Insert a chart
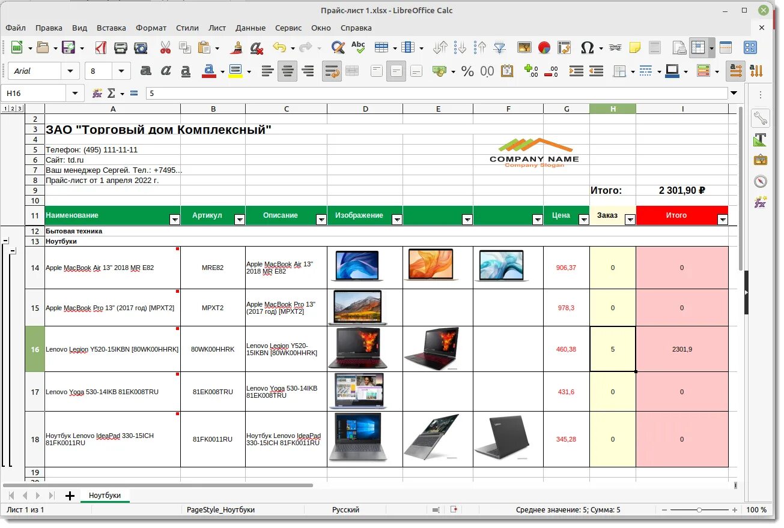784x528 pixels. click(x=544, y=47)
